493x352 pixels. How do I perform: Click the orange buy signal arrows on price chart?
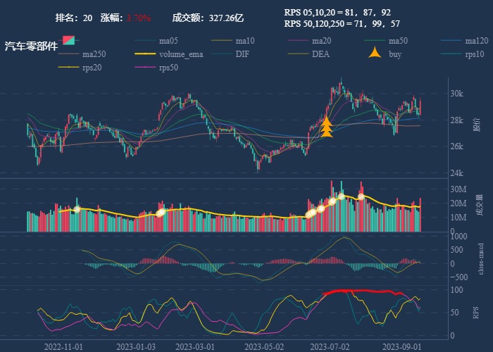[x=326, y=127]
